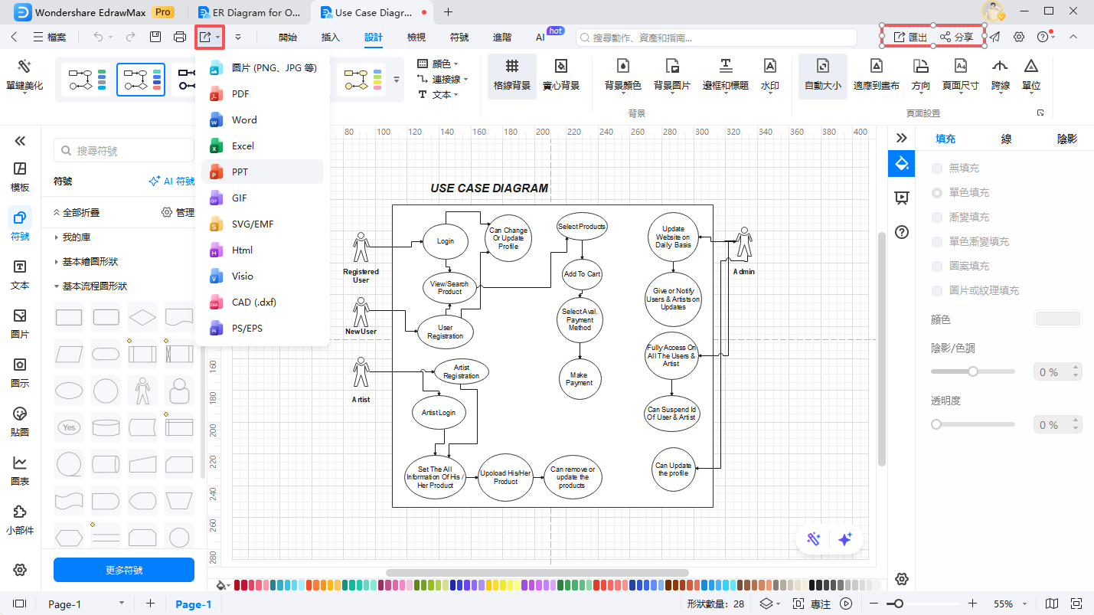
Task: Choose the 漸變填充 gradient fill option
Action: click(937, 217)
